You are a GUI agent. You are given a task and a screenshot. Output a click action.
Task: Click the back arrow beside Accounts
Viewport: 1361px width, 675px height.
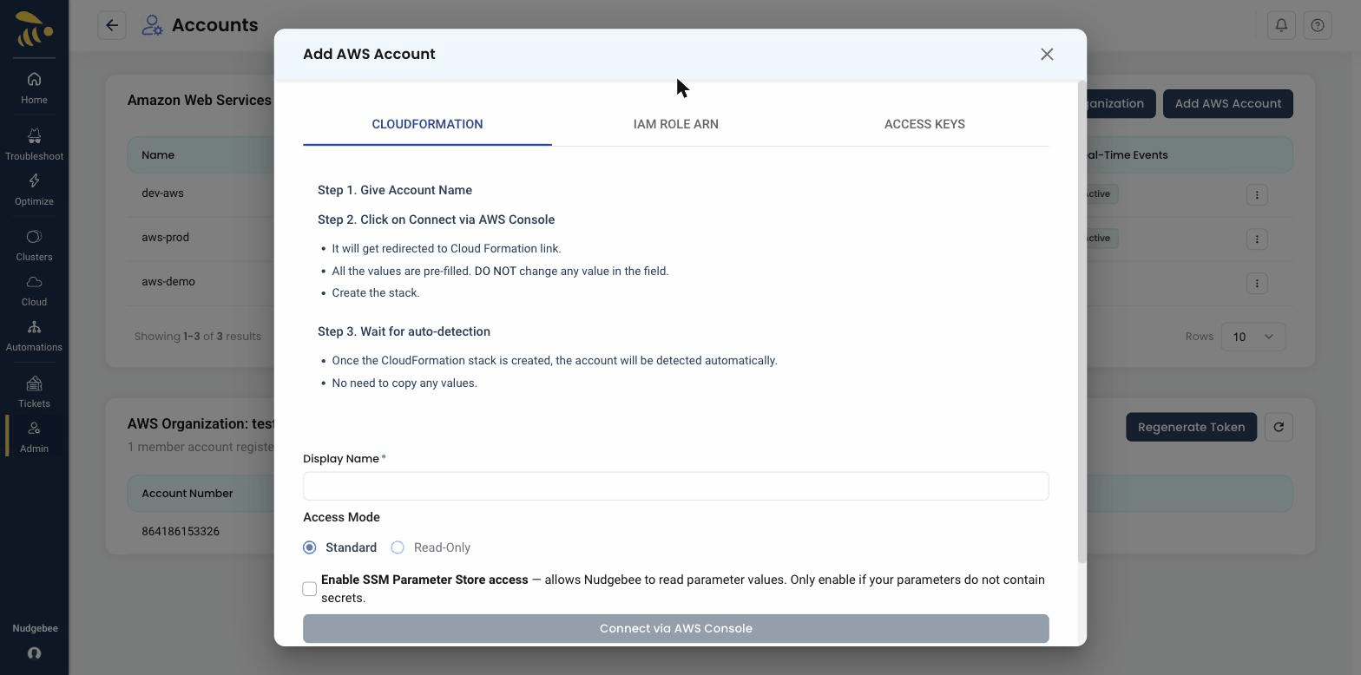pyautogui.click(x=112, y=25)
